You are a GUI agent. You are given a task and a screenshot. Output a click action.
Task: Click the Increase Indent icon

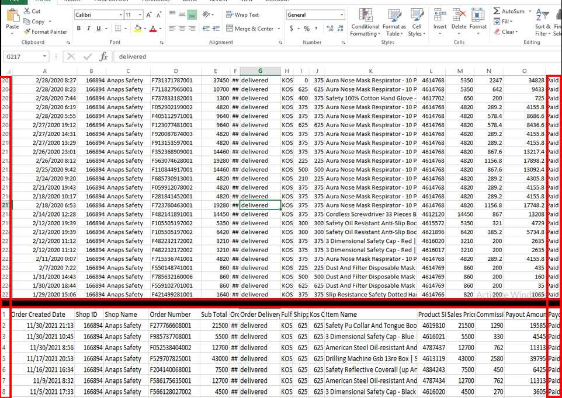pos(216,29)
